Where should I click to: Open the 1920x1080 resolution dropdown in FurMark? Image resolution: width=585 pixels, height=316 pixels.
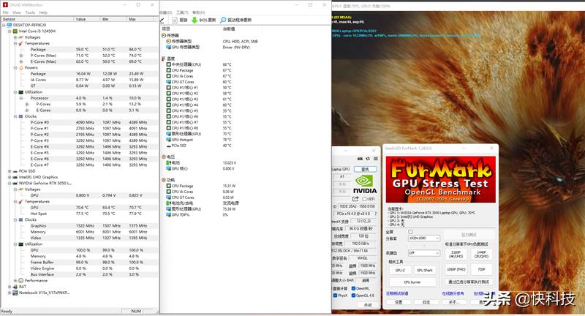click(x=424, y=238)
